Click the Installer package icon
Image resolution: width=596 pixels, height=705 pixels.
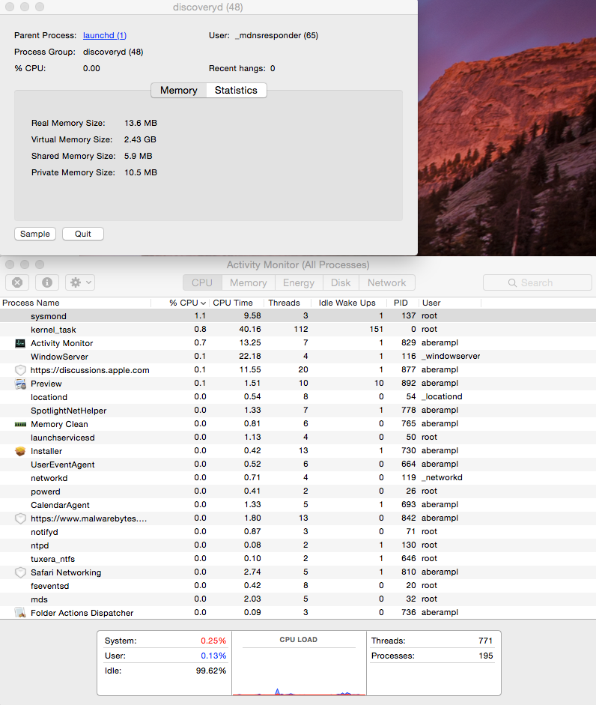20,451
